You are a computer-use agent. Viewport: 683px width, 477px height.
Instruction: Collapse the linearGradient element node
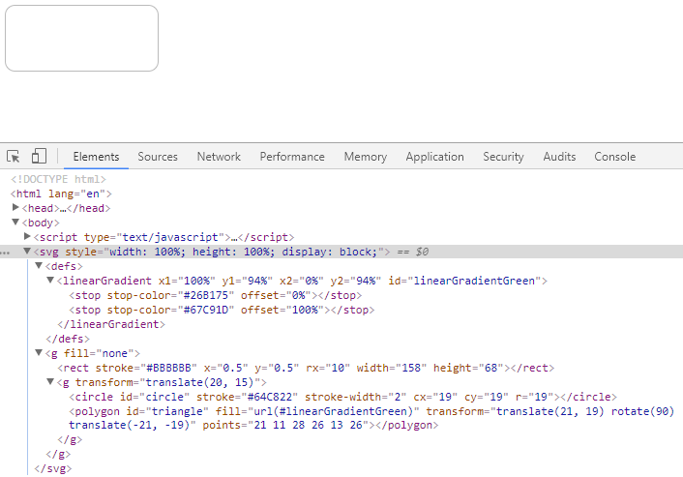50,280
